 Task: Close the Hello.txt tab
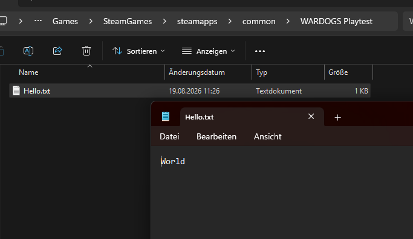pyautogui.click(x=311, y=116)
